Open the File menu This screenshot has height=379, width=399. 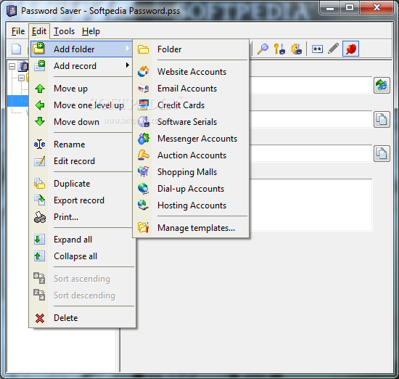coord(18,31)
